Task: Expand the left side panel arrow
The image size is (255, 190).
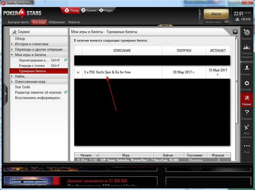Action: point(5,94)
